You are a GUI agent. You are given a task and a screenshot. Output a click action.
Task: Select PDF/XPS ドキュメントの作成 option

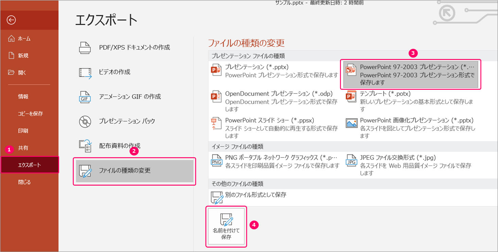[135, 47]
